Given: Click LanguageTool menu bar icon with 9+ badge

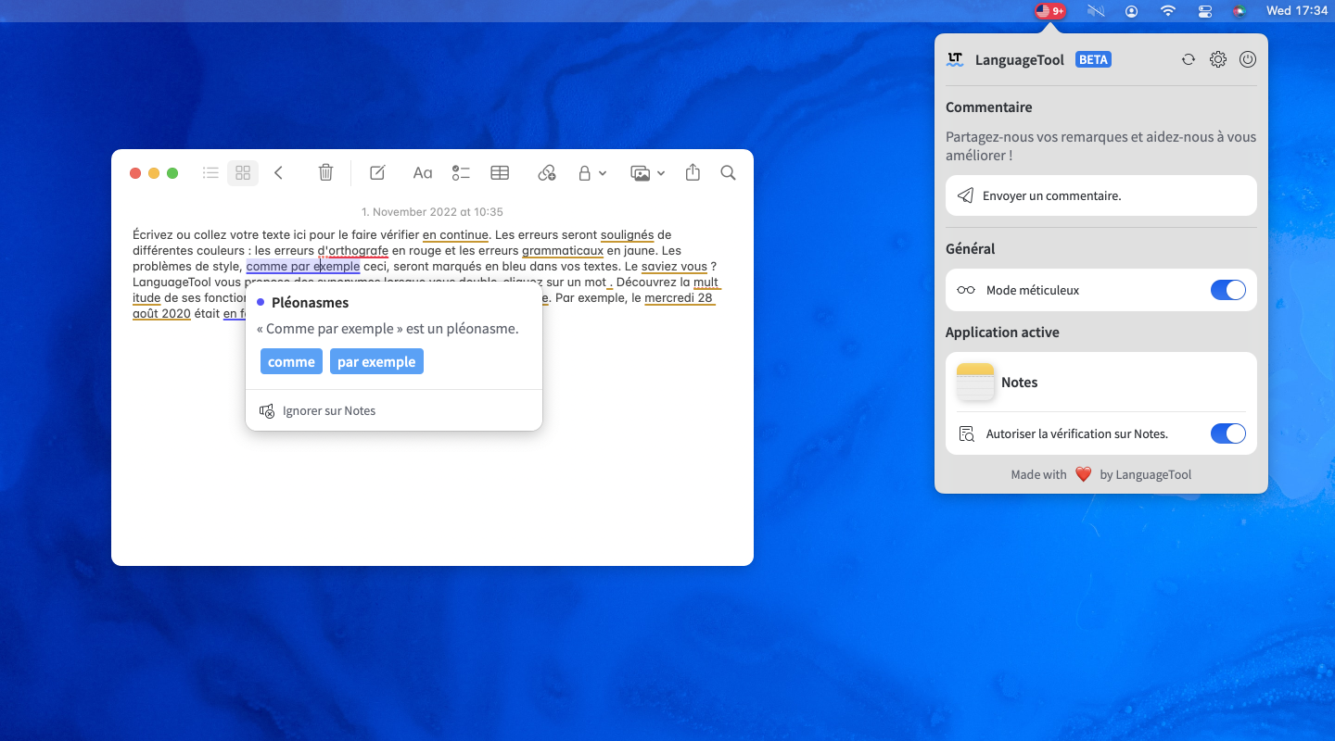Looking at the screenshot, I should coord(1050,11).
